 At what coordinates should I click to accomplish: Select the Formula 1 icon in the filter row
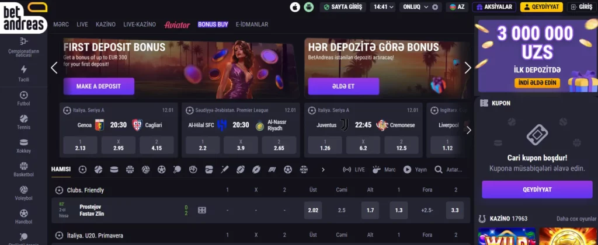[272, 170]
